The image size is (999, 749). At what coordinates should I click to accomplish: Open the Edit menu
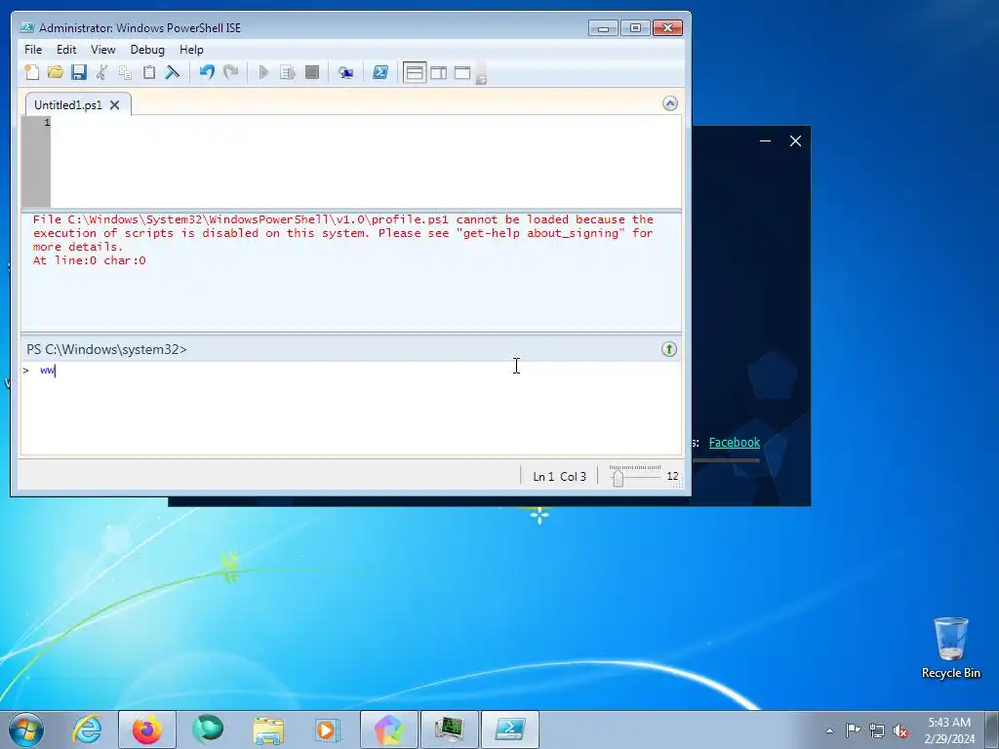[x=66, y=50]
